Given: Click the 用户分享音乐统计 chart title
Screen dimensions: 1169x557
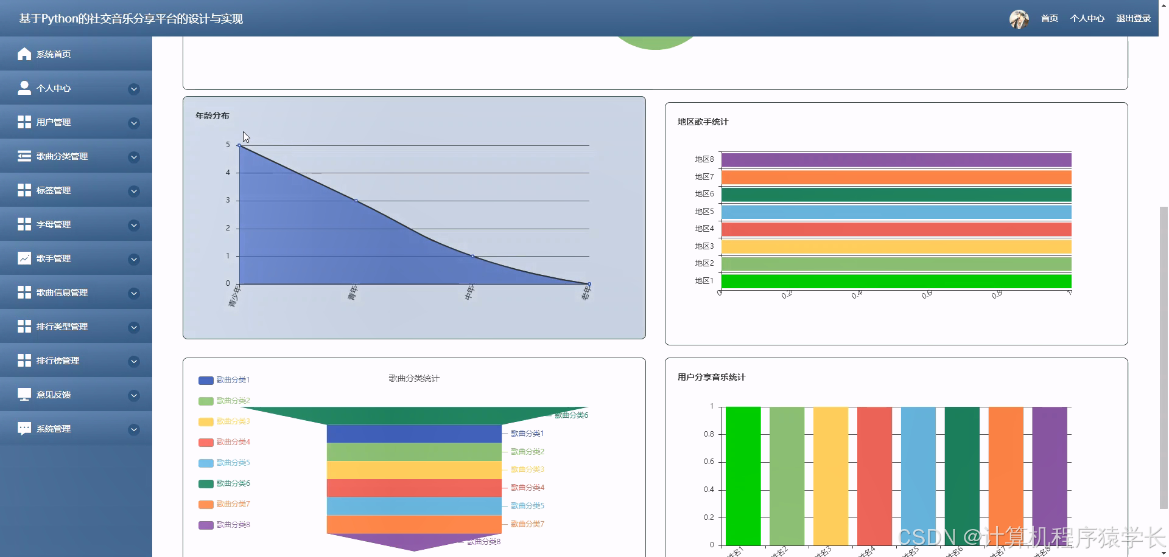Looking at the screenshot, I should (x=712, y=377).
